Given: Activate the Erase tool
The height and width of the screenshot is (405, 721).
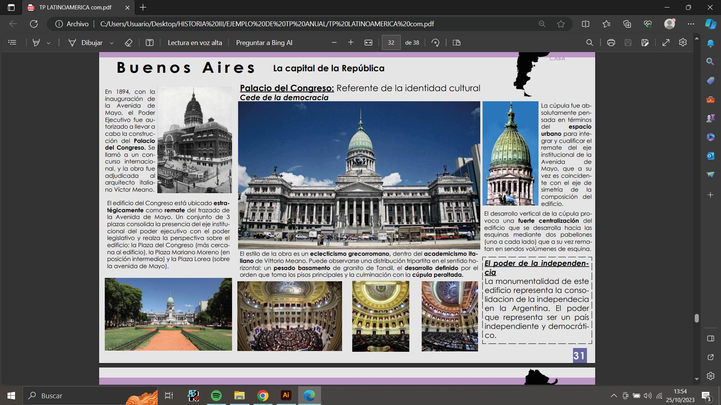Looking at the screenshot, I should click(128, 43).
